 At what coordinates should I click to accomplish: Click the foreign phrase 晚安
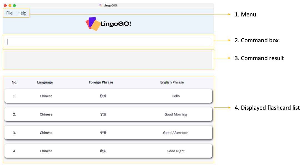103,151
